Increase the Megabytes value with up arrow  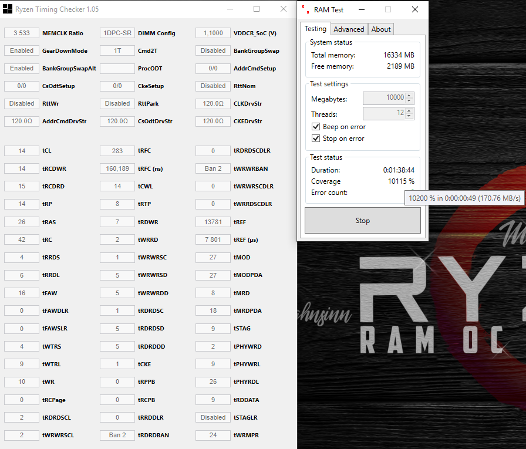coord(409,96)
